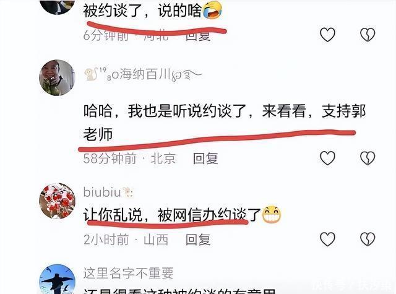This screenshot has width=396, height=294.
Task: Open 海纳百川 user avatar
Action: [x=57, y=78]
